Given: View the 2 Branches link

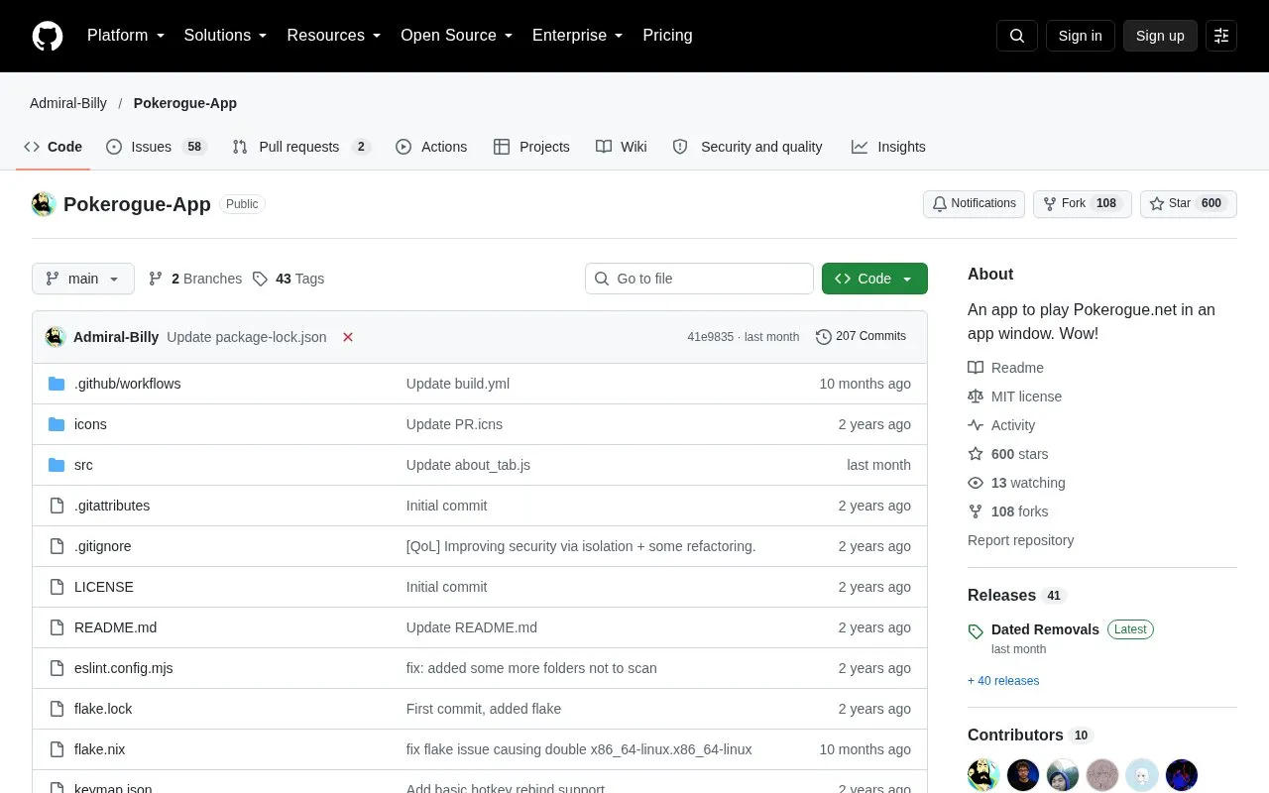Looking at the screenshot, I should pyautogui.click(x=195, y=279).
